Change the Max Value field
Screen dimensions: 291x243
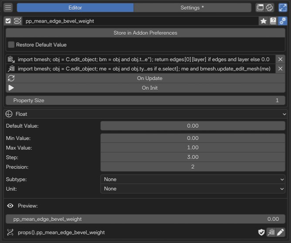193,148
